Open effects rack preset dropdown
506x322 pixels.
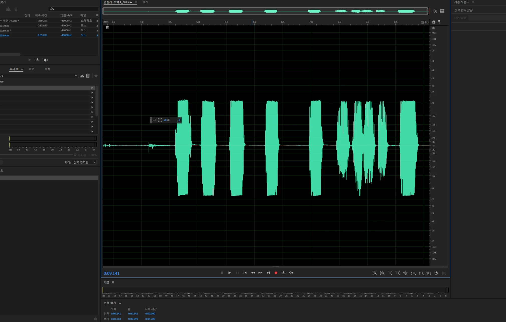pos(76,76)
